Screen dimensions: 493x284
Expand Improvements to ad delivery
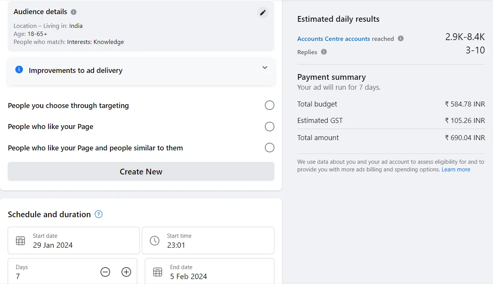point(264,67)
